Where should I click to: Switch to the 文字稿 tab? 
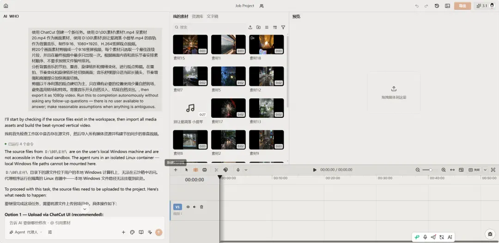[212, 16]
